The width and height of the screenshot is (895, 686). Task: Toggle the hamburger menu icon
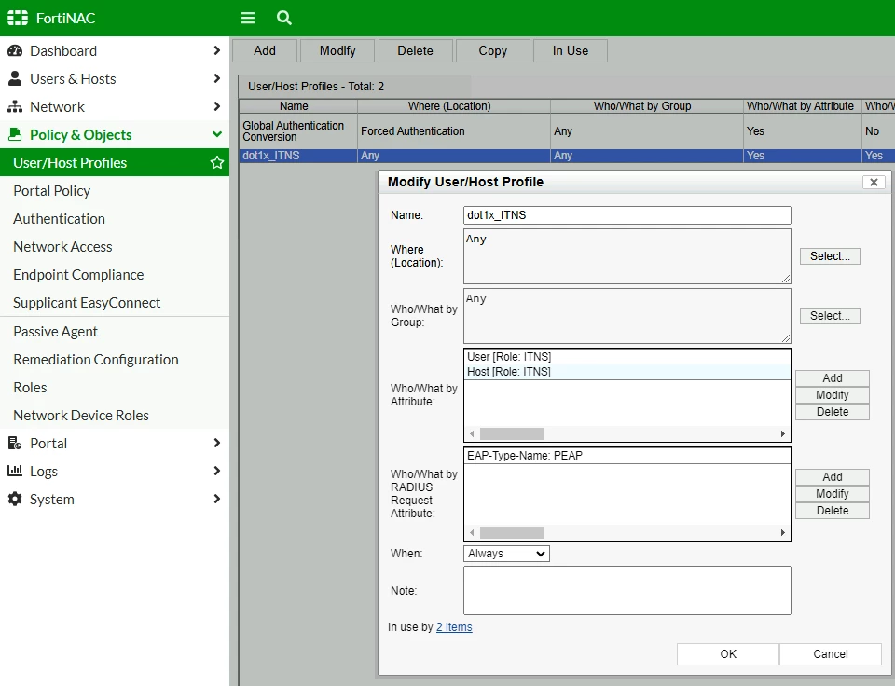[x=248, y=18]
